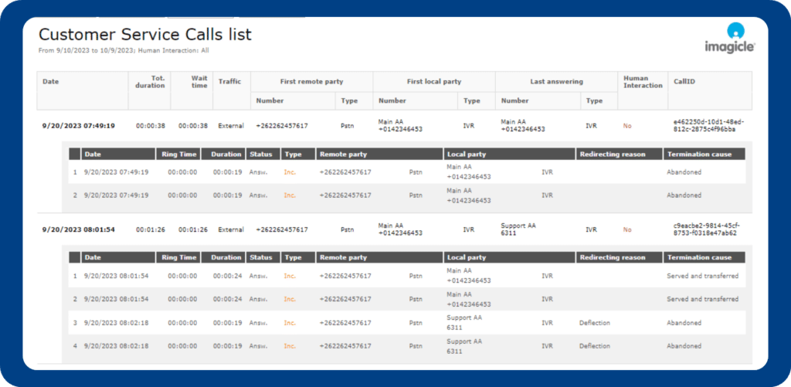791x387 pixels.
Task: Sort by the Tot. duration column header
Action: 150,81
